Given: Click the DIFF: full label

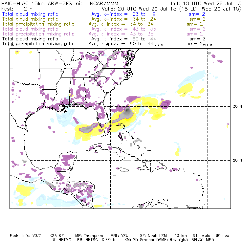Looking at the screenshot, I should 110,240.
